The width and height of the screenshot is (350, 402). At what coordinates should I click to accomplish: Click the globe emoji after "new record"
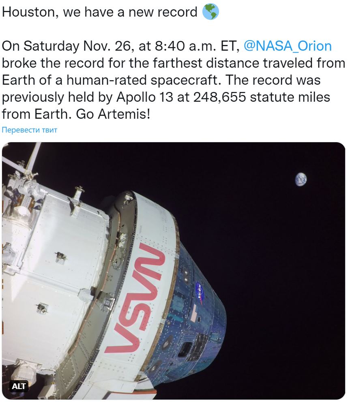pos(210,12)
